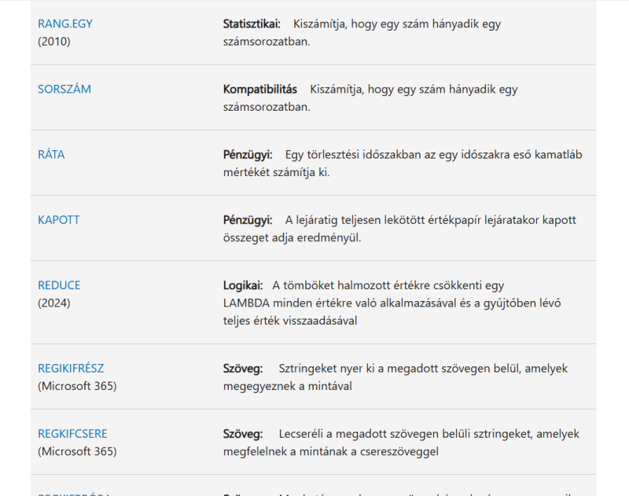Click the Logikai category label
Viewport: 629px width, 496px height.
point(243,285)
